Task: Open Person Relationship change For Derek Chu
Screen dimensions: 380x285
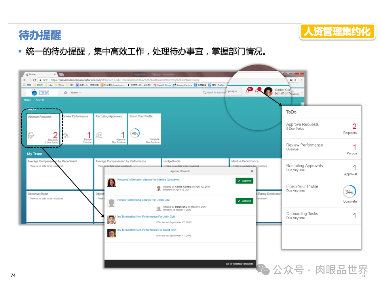Action: point(143,199)
